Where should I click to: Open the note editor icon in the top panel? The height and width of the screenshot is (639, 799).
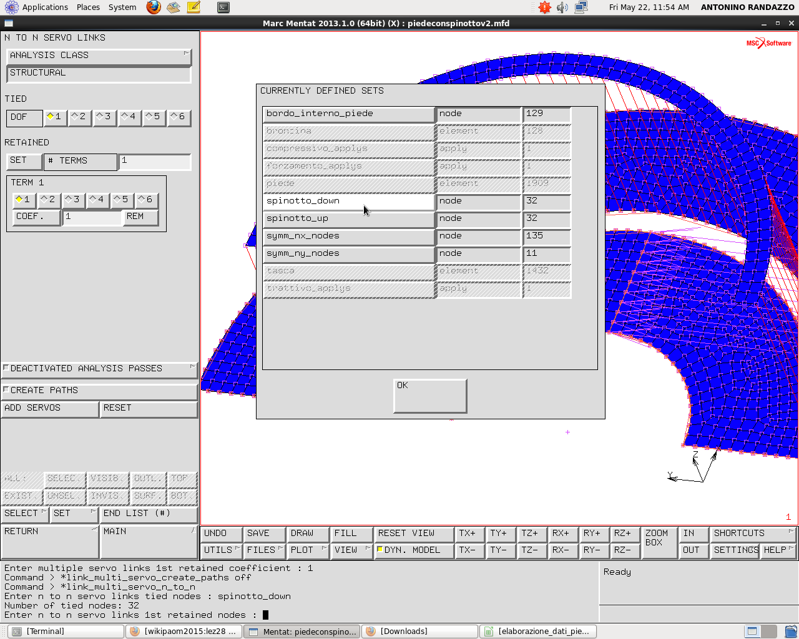(194, 7)
